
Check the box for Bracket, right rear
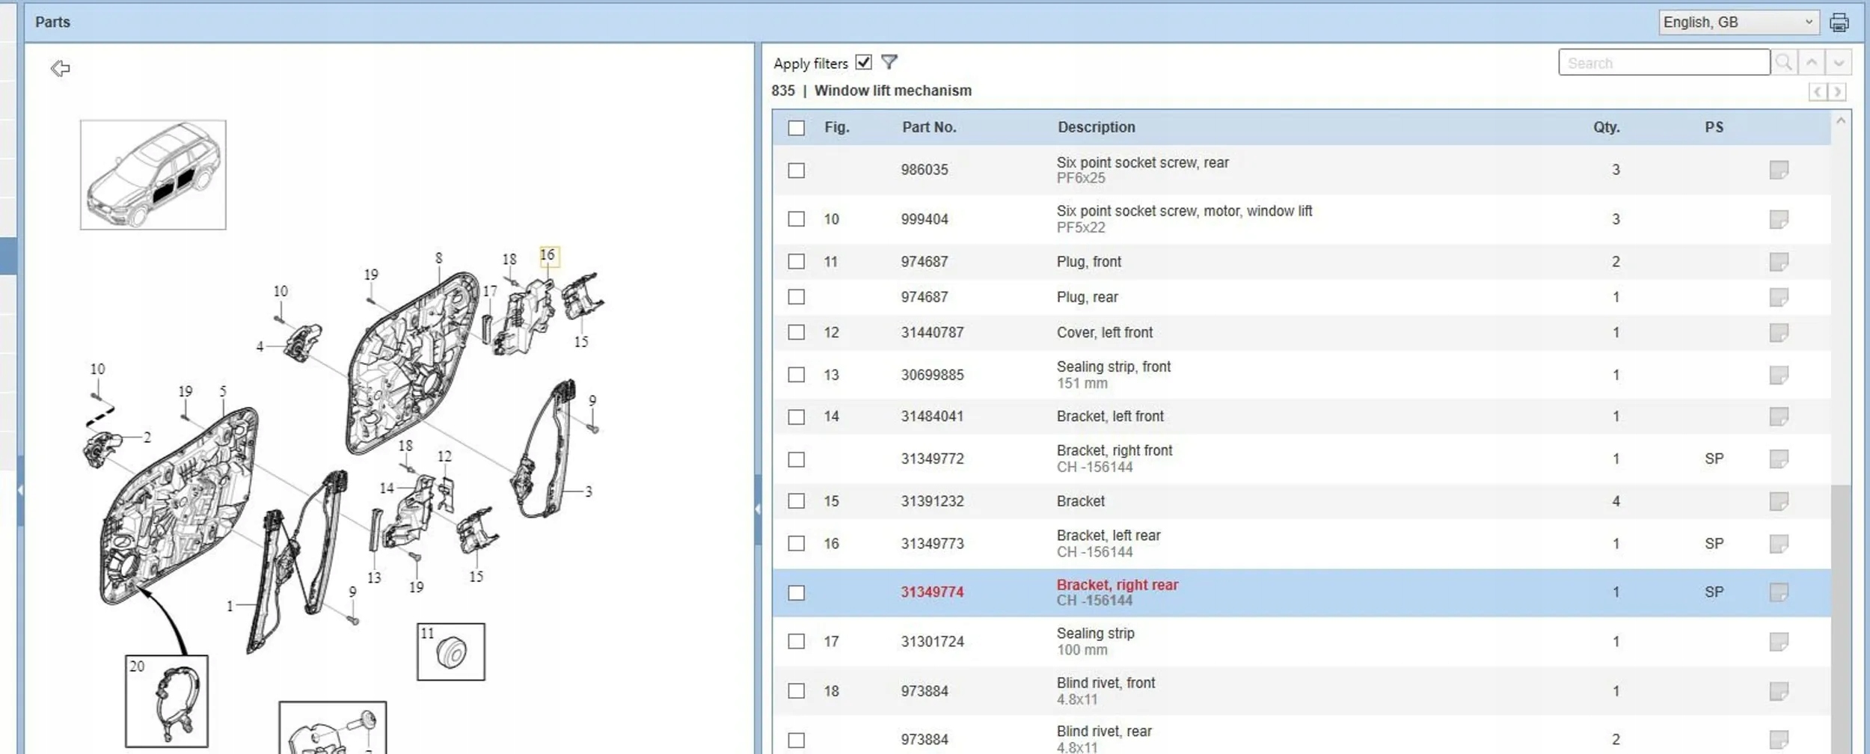pyautogui.click(x=796, y=593)
